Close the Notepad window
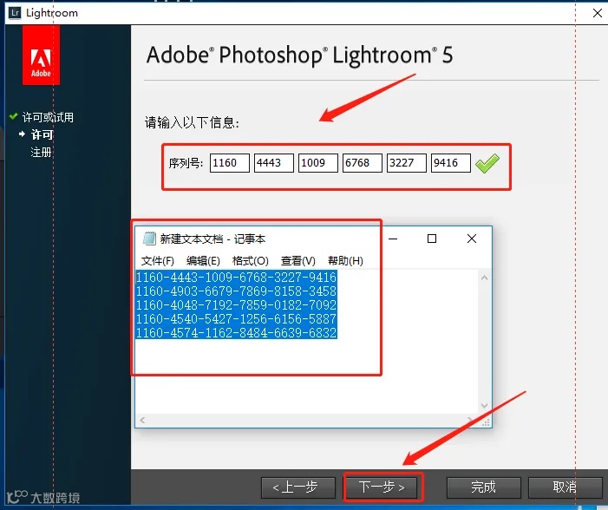The width and height of the screenshot is (608, 510). [x=472, y=239]
